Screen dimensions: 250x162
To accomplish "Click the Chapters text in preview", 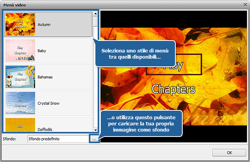I will point(173,89).
